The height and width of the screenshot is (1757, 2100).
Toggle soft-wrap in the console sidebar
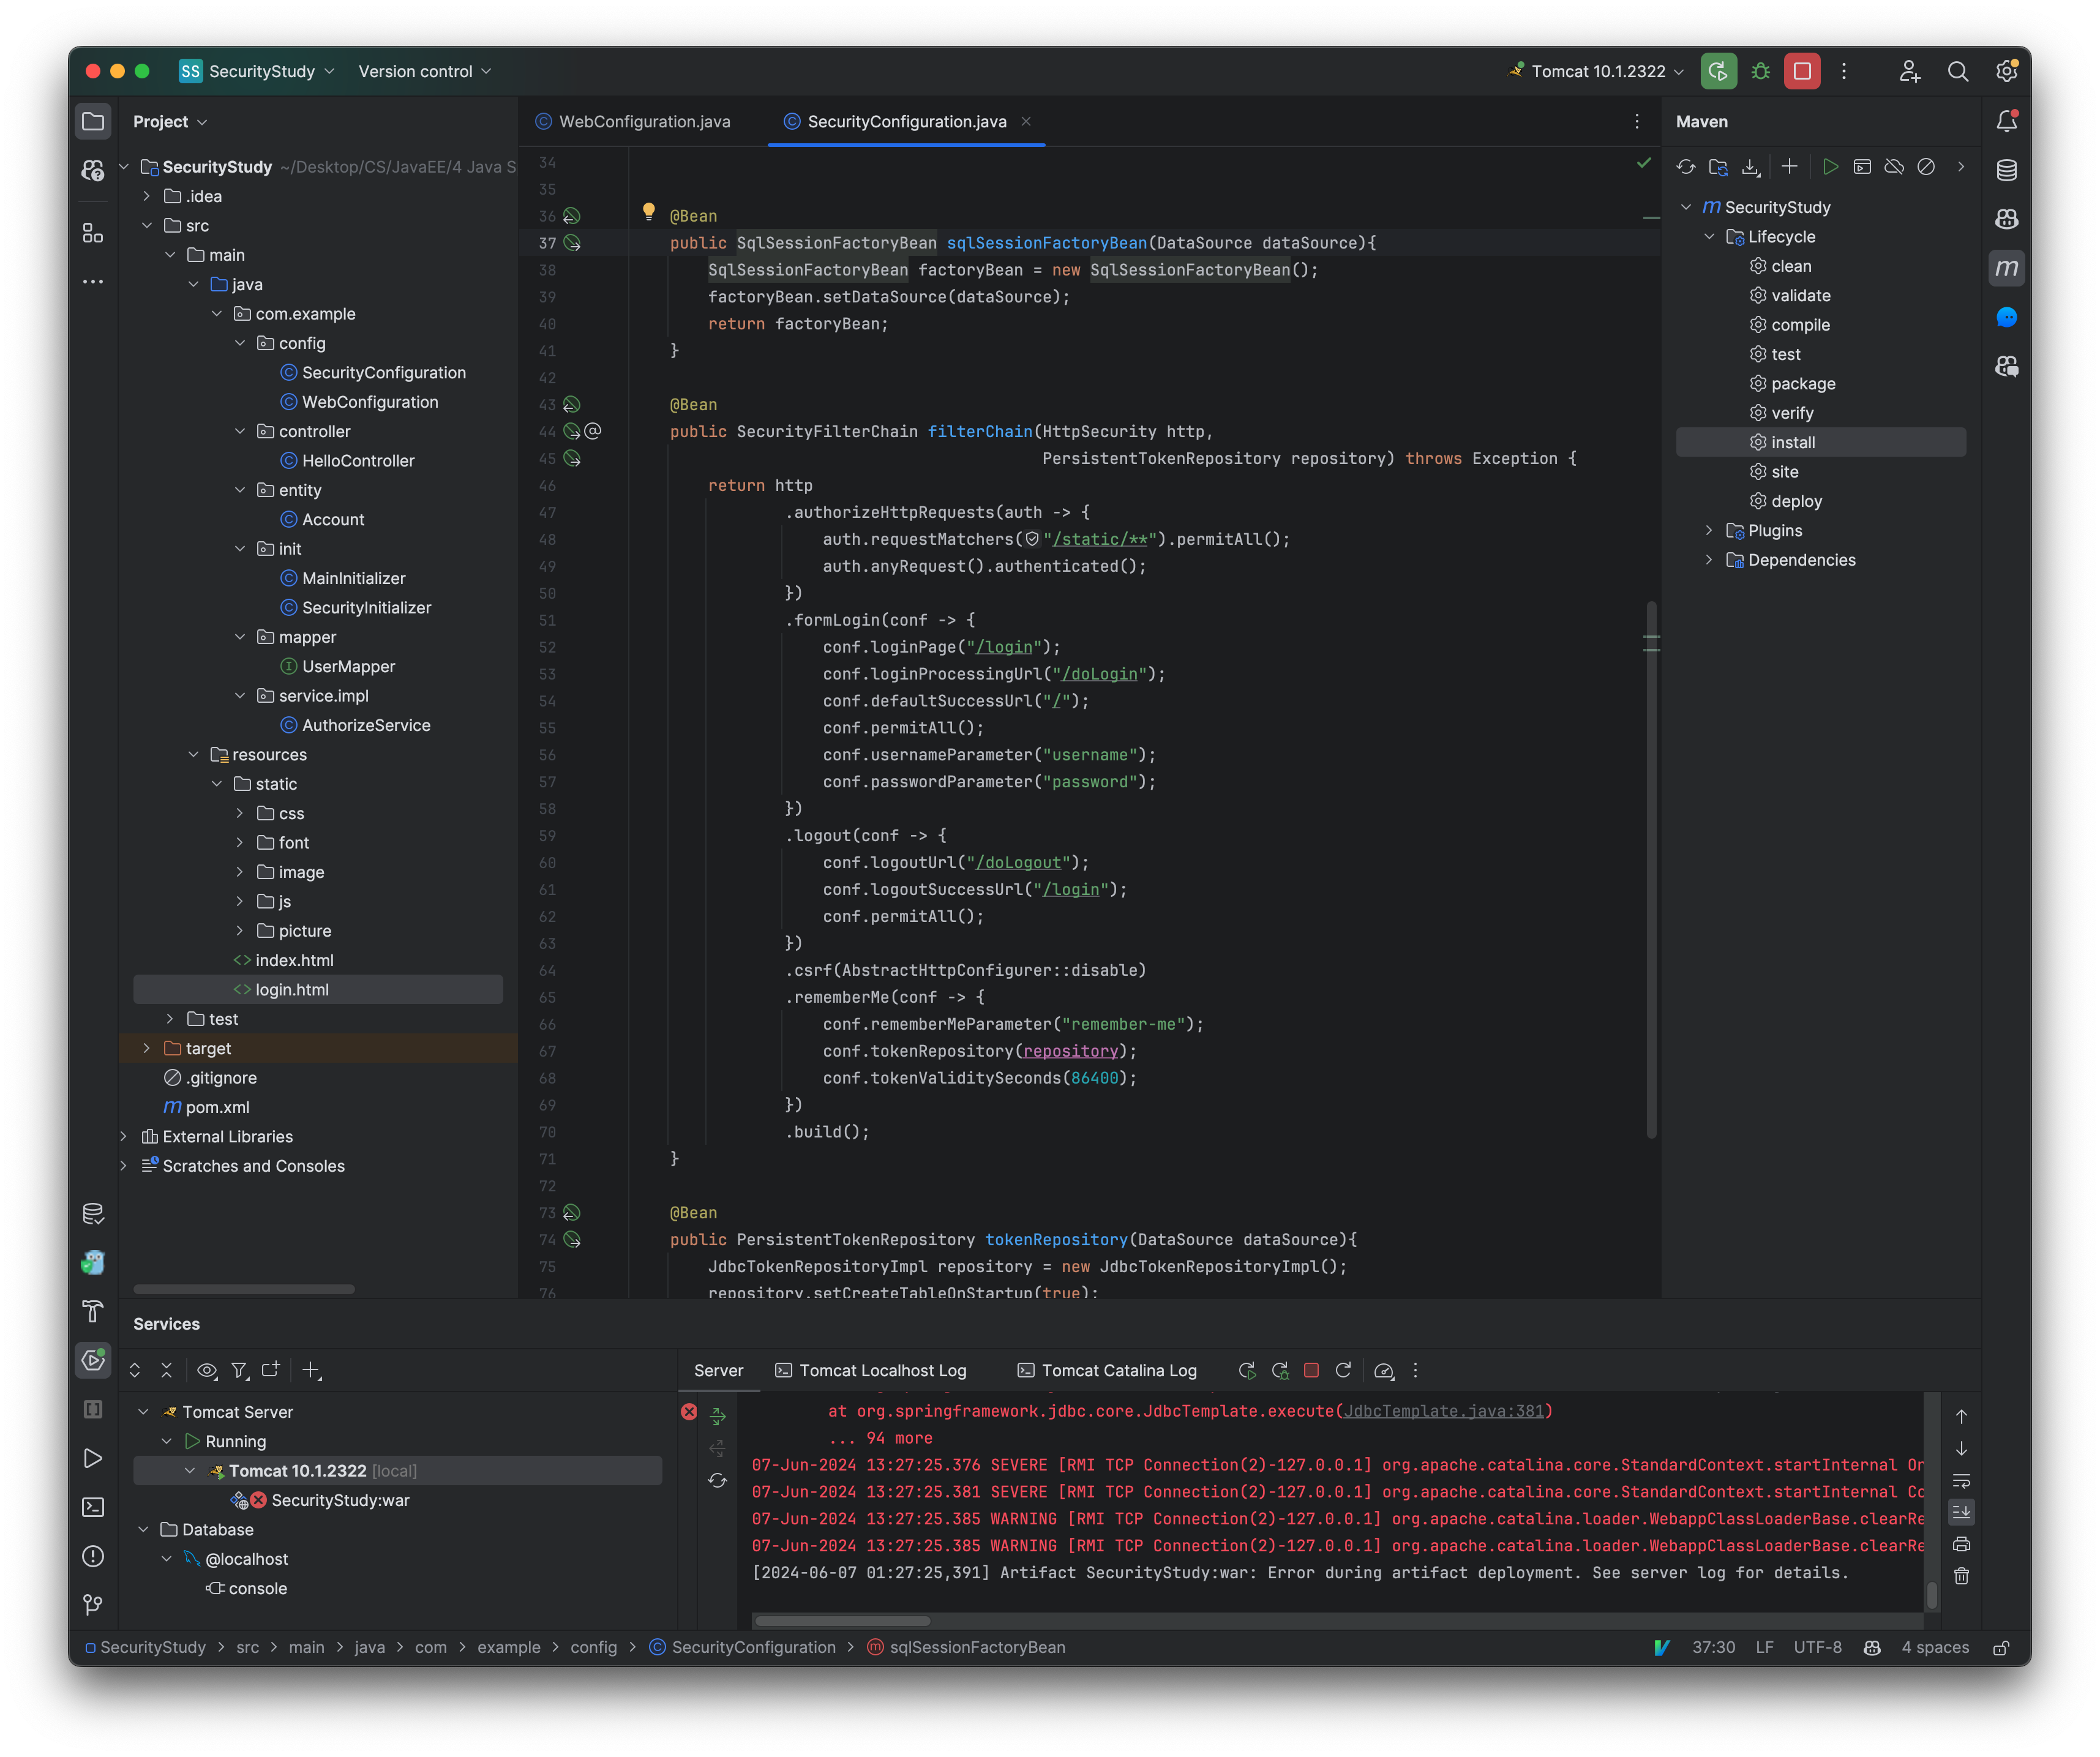[1961, 1480]
